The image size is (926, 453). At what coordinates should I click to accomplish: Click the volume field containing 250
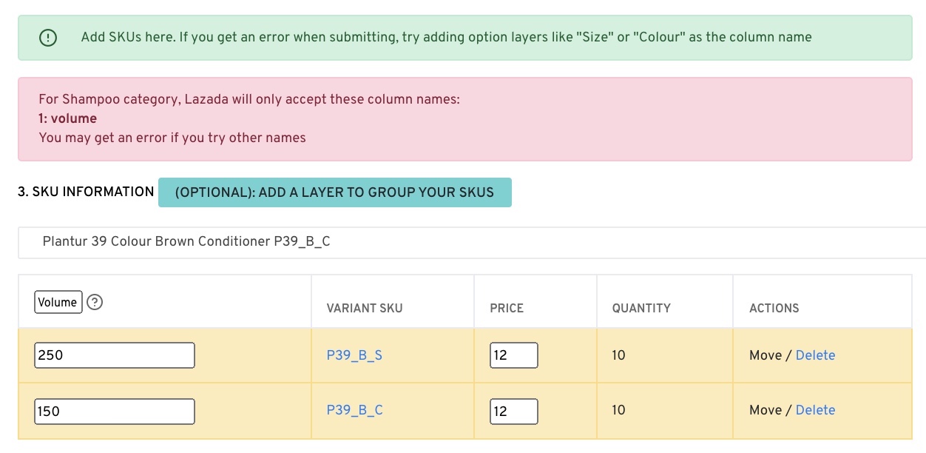pos(115,355)
